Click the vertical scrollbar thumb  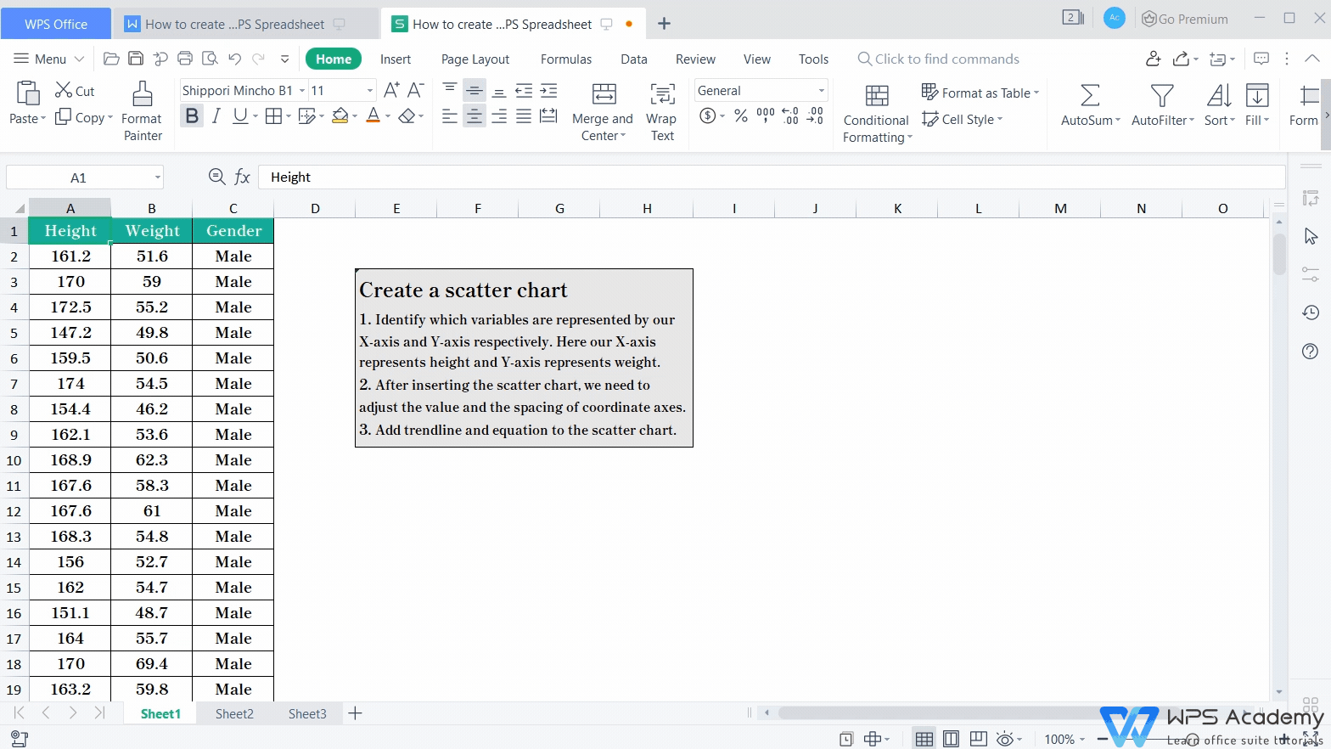coord(1279,253)
